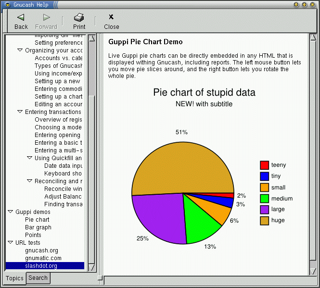Click the red teeny legend swatch

[264, 165]
